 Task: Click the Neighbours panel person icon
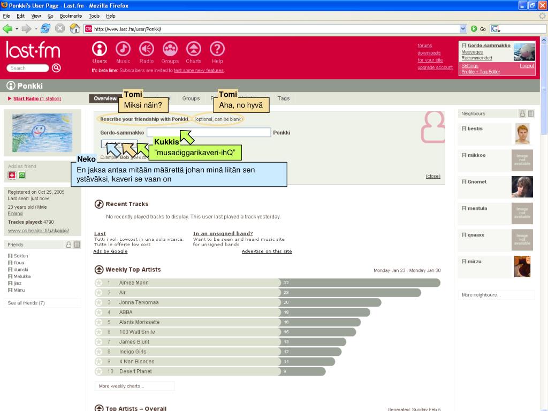(x=522, y=113)
